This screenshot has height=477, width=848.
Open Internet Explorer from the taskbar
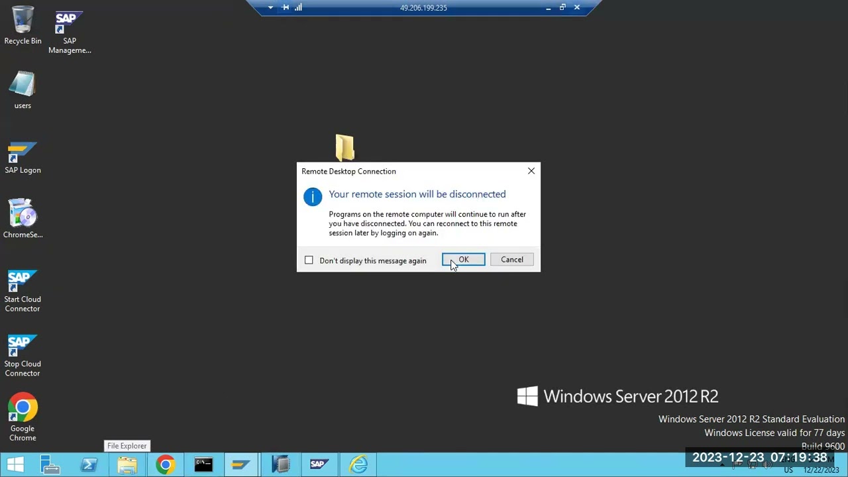click(358, 464)
